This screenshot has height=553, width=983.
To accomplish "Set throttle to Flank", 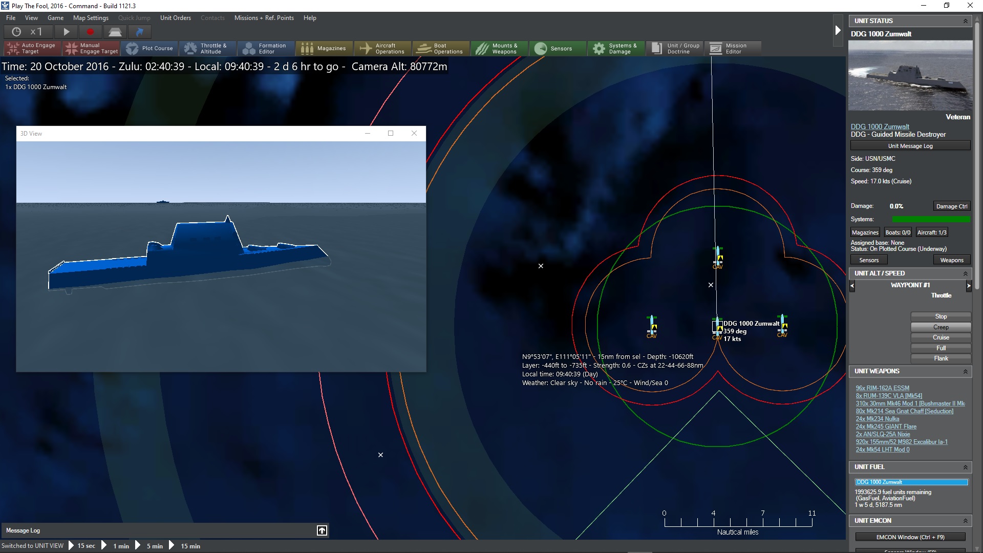I will tap(941, 358).
